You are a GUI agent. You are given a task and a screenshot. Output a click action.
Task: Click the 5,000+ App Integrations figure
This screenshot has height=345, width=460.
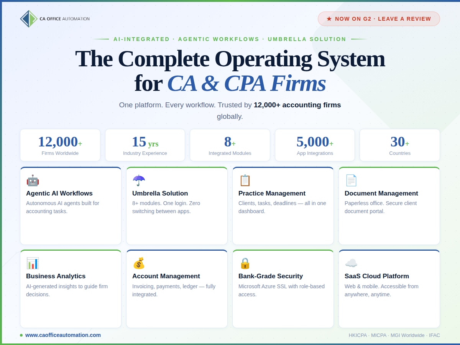(315, 142)
